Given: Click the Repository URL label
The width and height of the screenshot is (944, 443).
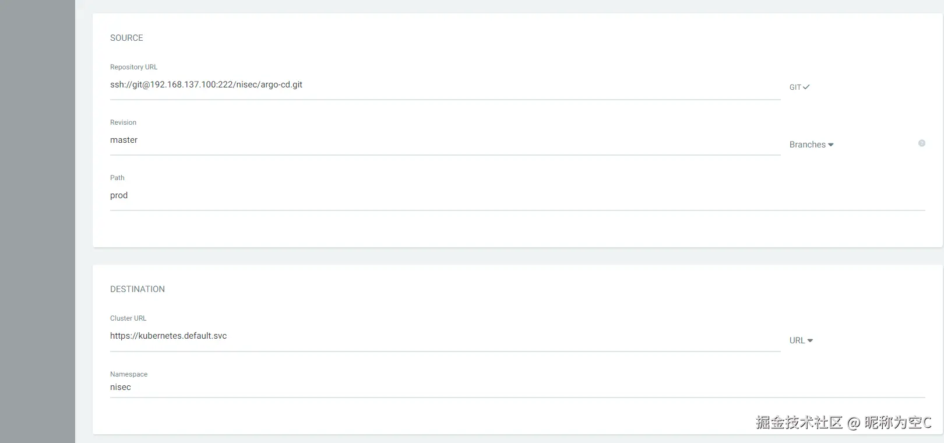Looking at the screenshot, I should [x=134, y=67].
